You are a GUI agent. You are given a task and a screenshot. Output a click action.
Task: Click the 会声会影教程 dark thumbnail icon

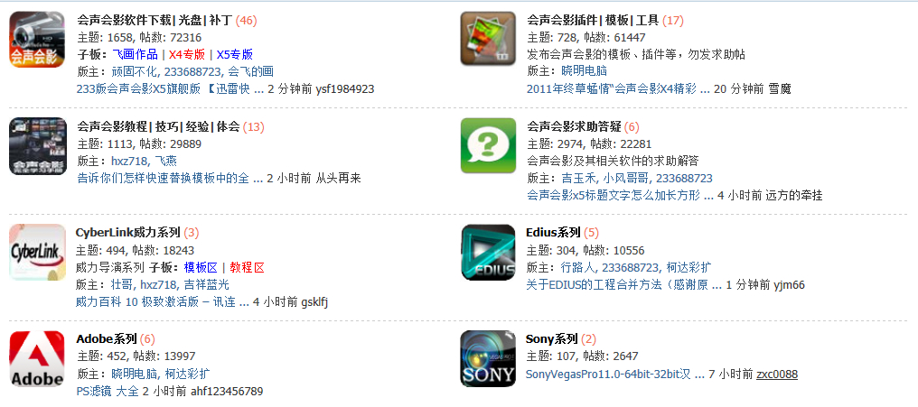pyautogui.click(x=37, y=145)
